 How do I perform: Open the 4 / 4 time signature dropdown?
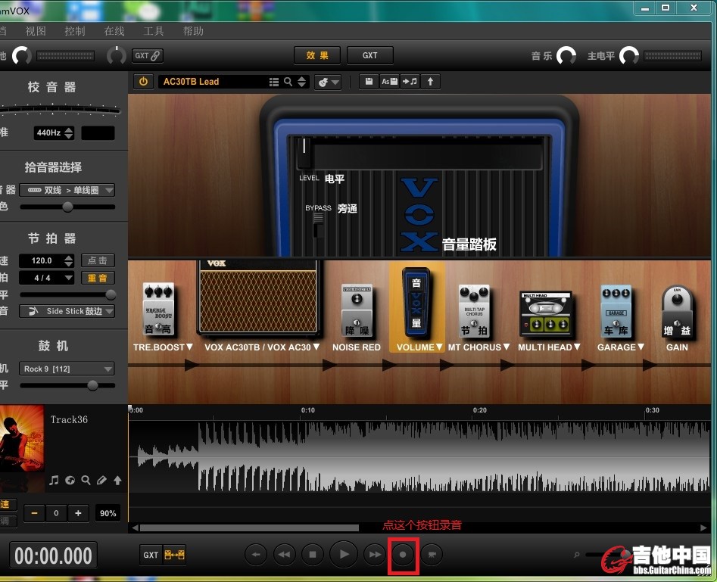[x=46, y=278]
